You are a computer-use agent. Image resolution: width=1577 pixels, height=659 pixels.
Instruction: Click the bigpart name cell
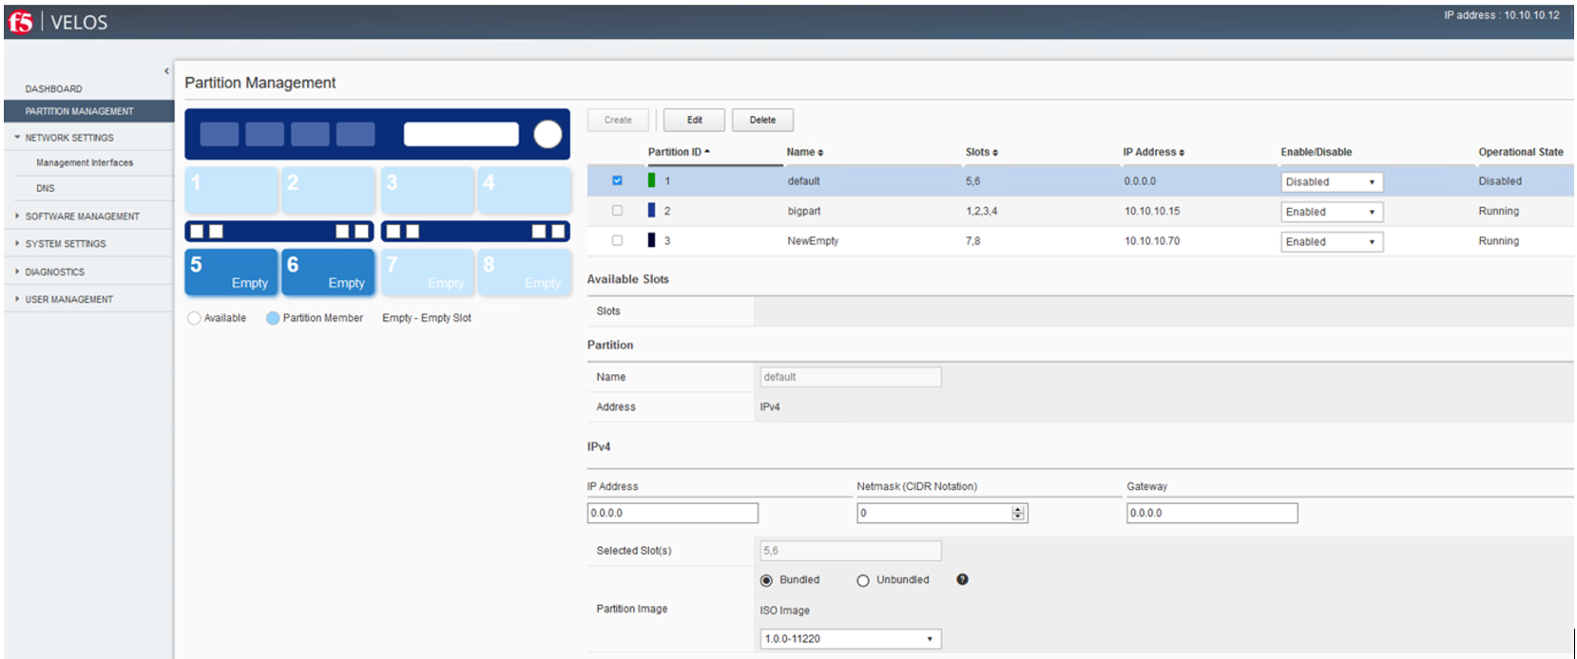click(804, 211)
